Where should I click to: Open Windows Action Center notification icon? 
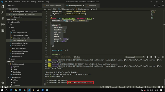point(161,90)
